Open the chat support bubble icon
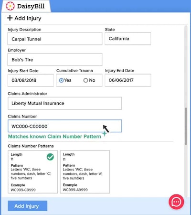This screenshot has height=215, width=191. [176, 202]
